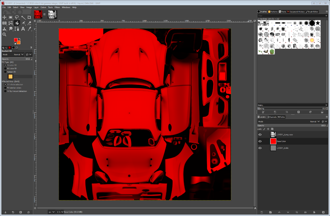Image resolution: width=330 pixels, height=216 pixels.
Task: Open the Windows menu
Action: (66, 7)
